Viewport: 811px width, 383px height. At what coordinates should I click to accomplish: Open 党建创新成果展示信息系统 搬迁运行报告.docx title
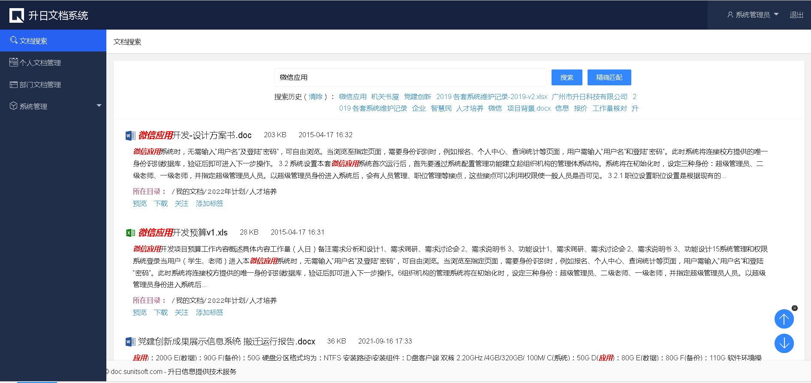(227, 342)
